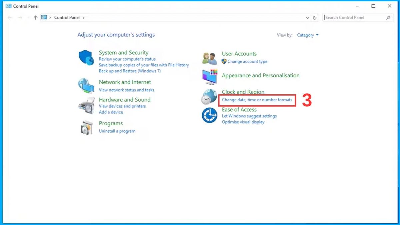400x225 pixels.
Task: Open Hardware and Sound heading
Action: tap(125, 100)
